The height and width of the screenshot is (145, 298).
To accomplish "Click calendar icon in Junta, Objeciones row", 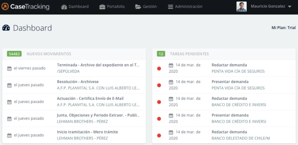I will (9, 119).
